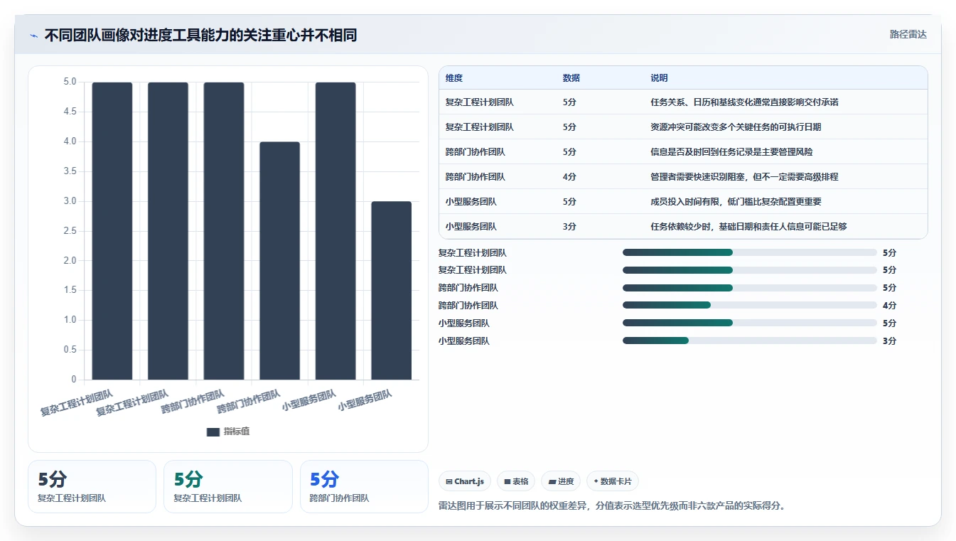Click the footer note starting with 雷达图用于展示
The image size is (956, 541).
tap(612, 506)
